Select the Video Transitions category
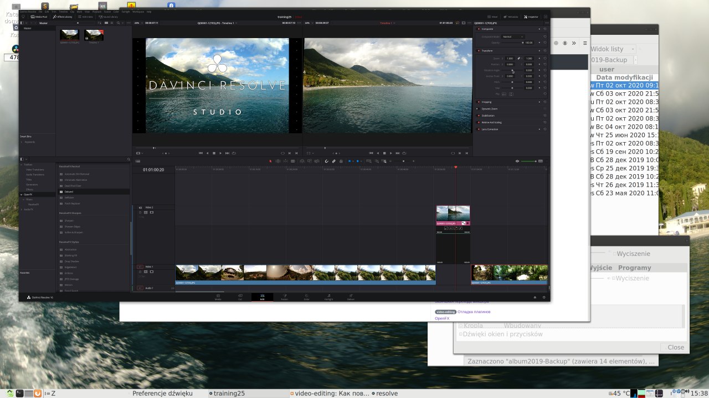 (35, 170)
